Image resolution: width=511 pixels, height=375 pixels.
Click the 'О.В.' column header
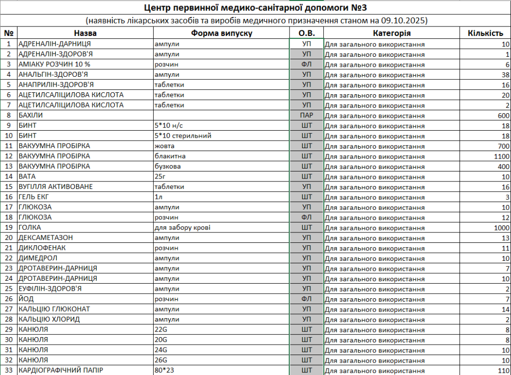coord(306,33)
